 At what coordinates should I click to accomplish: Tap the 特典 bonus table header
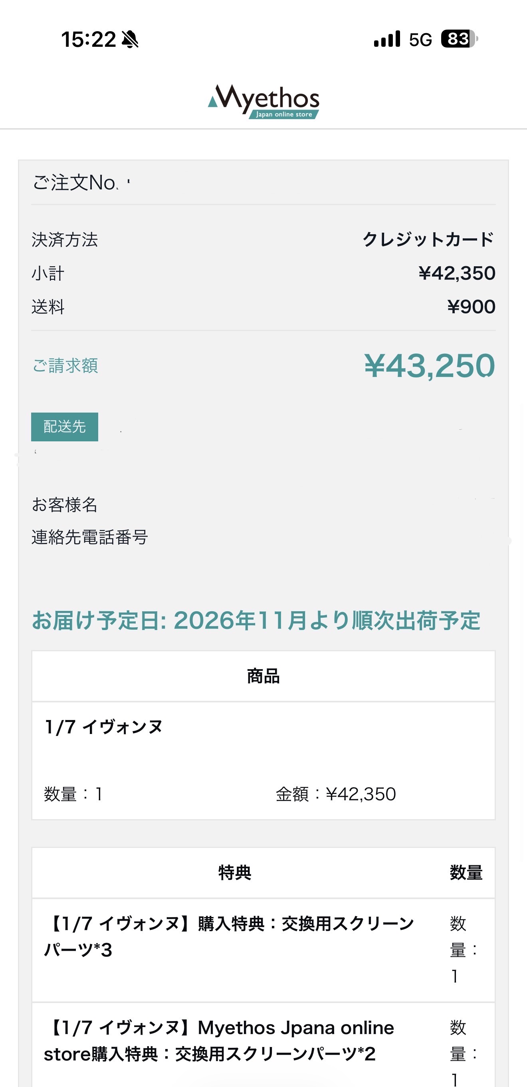pyautogui.click(x=235, y=873)
